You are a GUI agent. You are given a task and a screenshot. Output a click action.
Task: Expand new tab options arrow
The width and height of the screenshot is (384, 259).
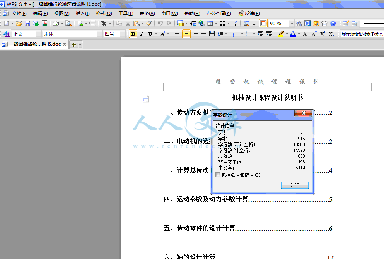click(80, 45)
